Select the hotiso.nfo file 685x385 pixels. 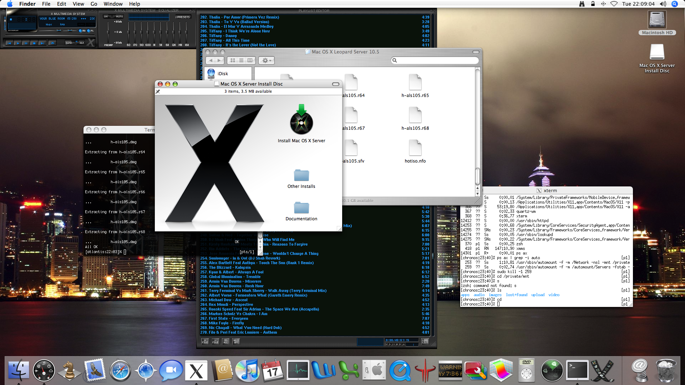point(415,152)
